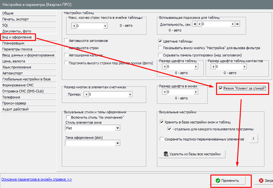The height and width of the screenshot is (188, 273).
Task: Toggle the "Режим 'Клиент за спиной'" checkbox
Action: [220, 88]
